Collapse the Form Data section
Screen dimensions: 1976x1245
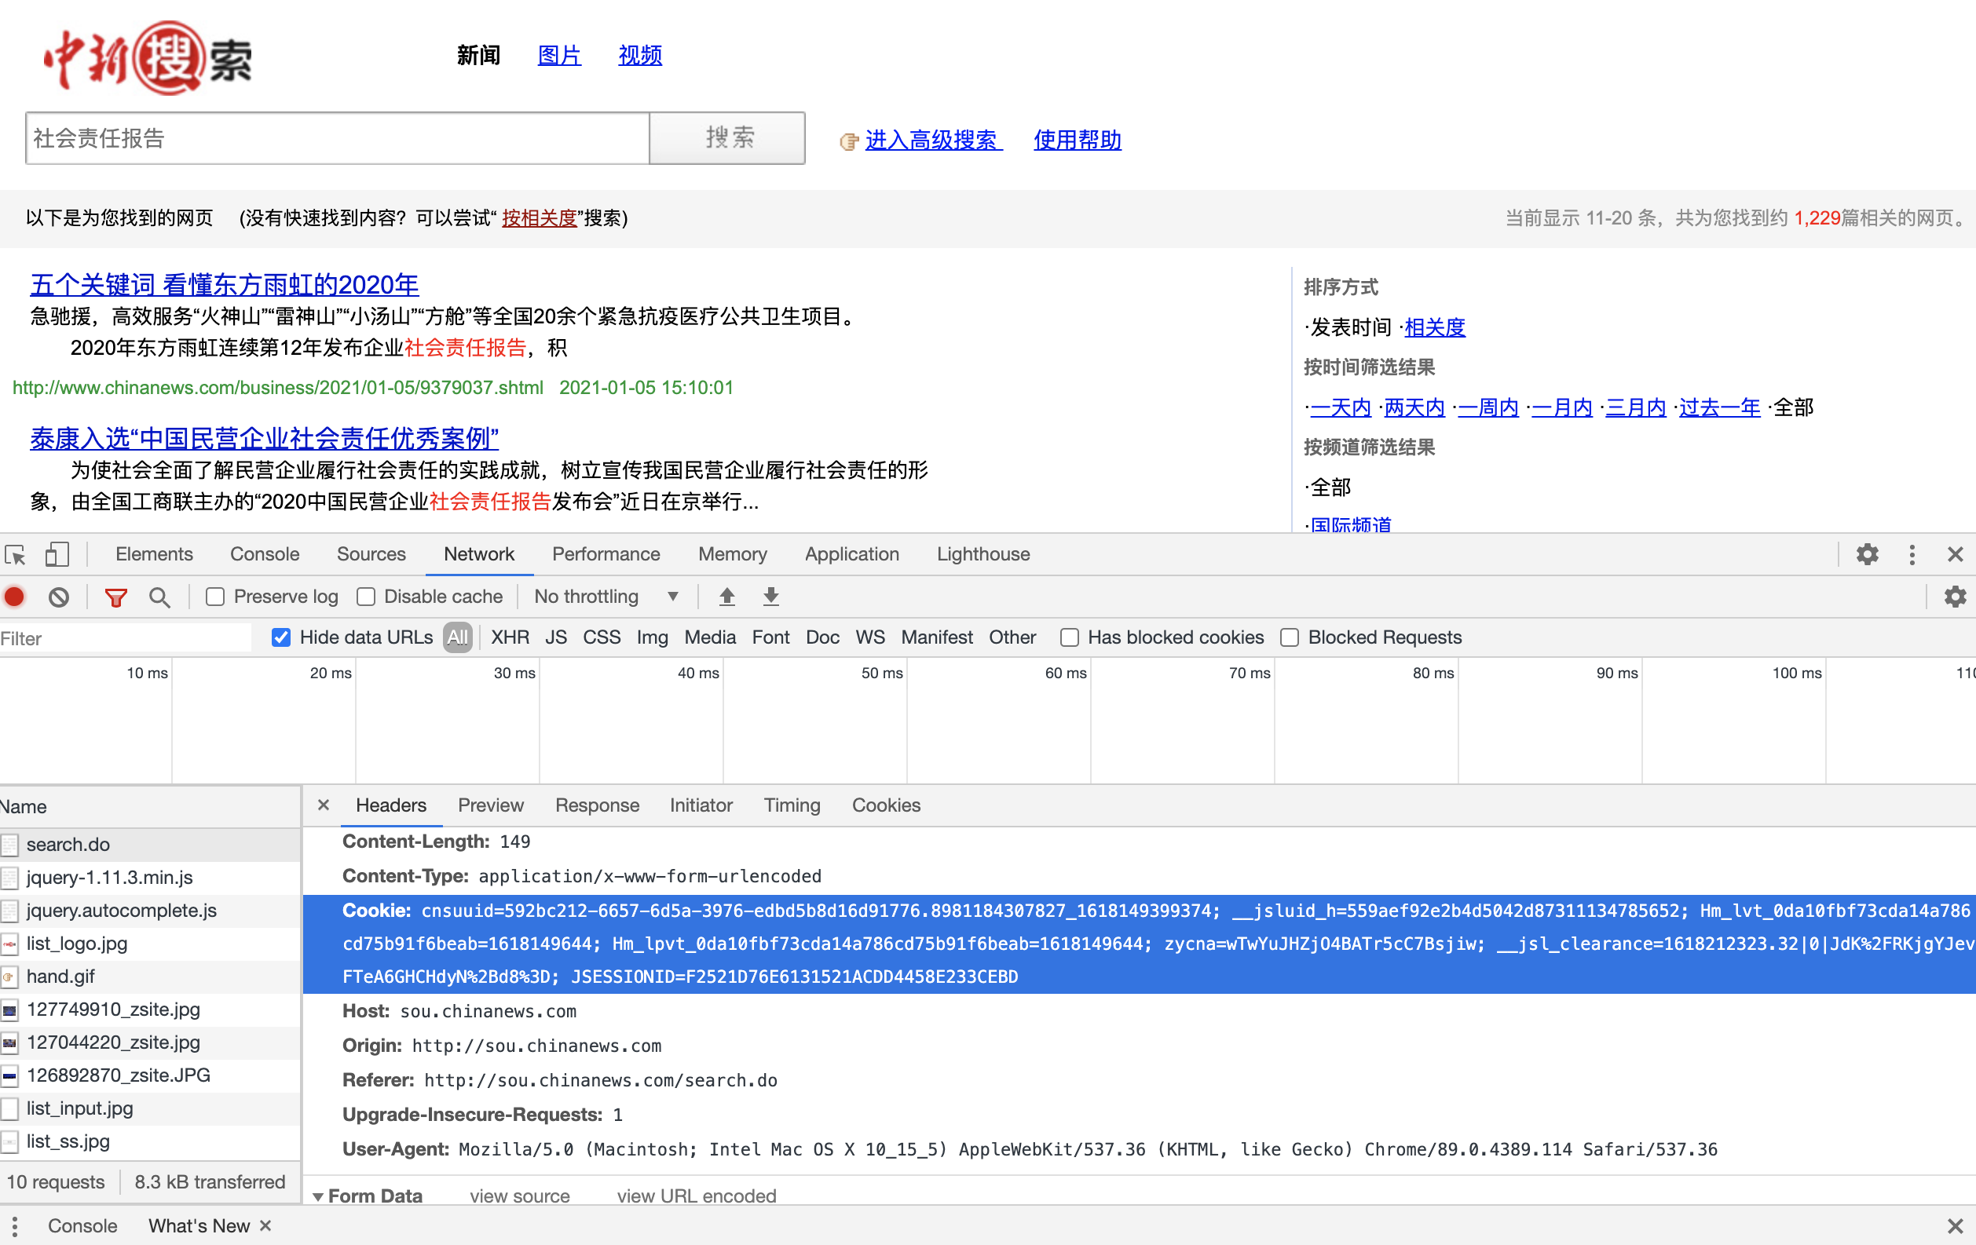tap(318, 1196)
